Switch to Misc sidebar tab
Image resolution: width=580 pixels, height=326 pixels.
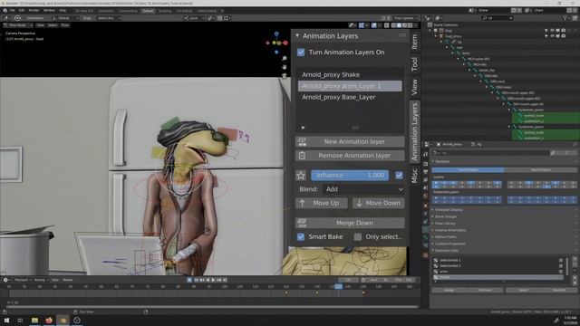click(414, 176)
